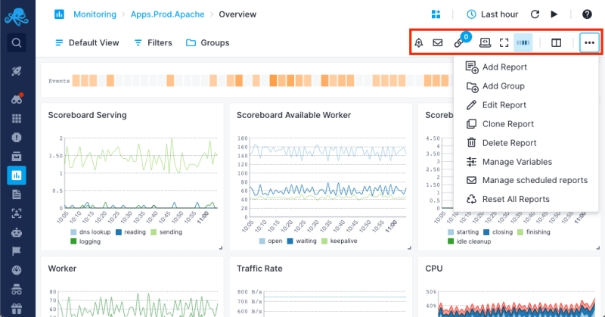Go to Monitoring breadcrumb link
This screenshot has height=317, width=605.
click(95, 14)
